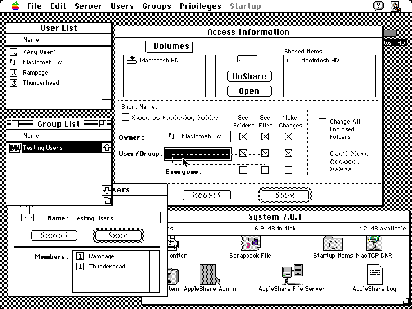Click Revert in Testing Users group window
The image size is (412, 309).
coord(54,236)
